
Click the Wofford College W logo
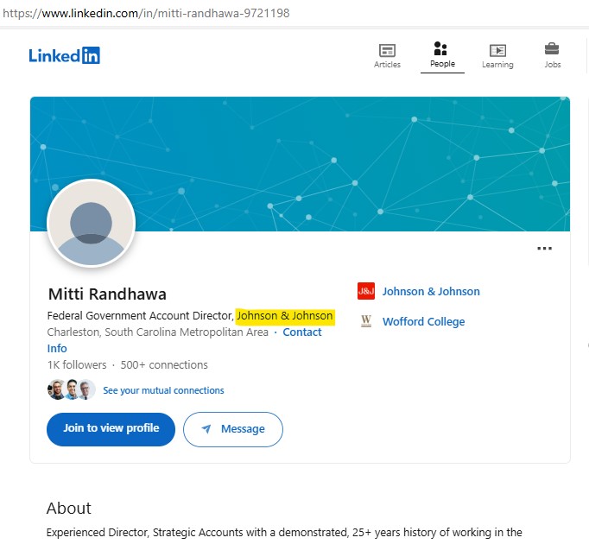click(x=366, y=321)
